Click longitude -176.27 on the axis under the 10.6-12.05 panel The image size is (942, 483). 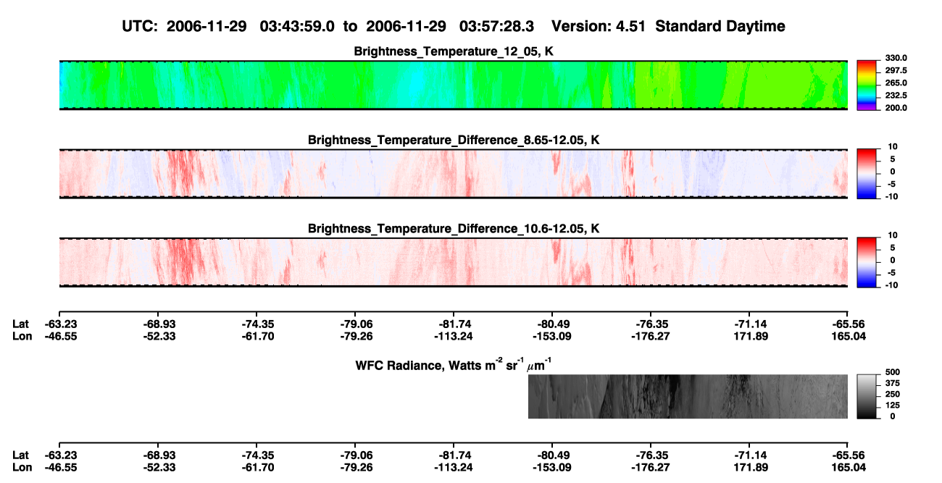[650, 336]
